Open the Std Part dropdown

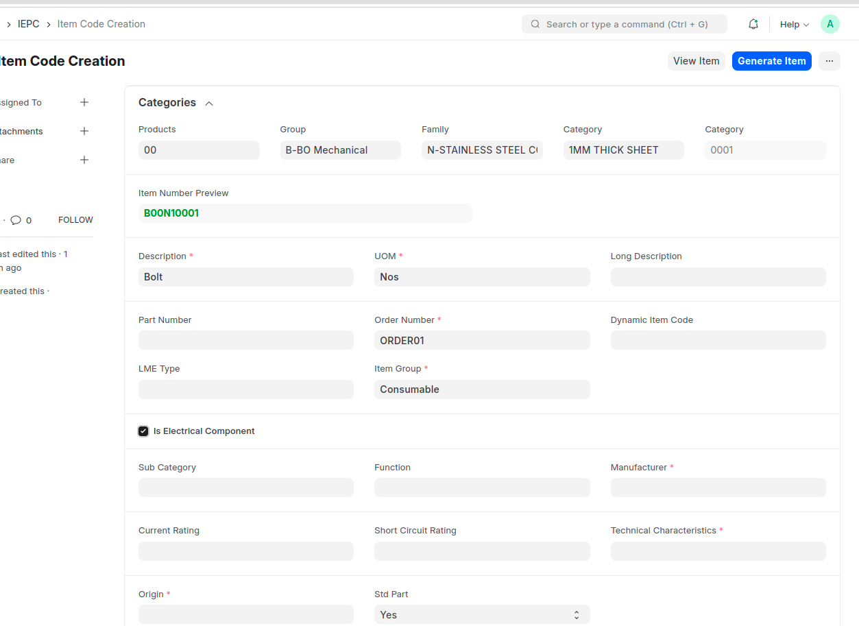[481, 614]
